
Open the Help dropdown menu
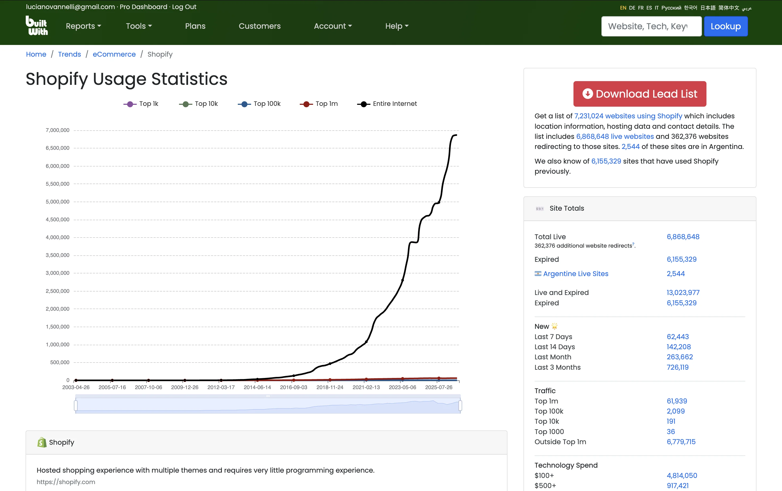(397, 26)
